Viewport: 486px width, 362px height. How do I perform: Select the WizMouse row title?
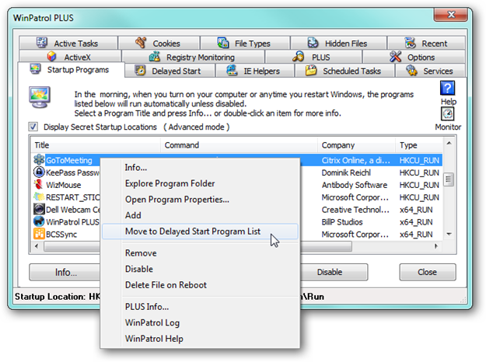tap(64, 185)
